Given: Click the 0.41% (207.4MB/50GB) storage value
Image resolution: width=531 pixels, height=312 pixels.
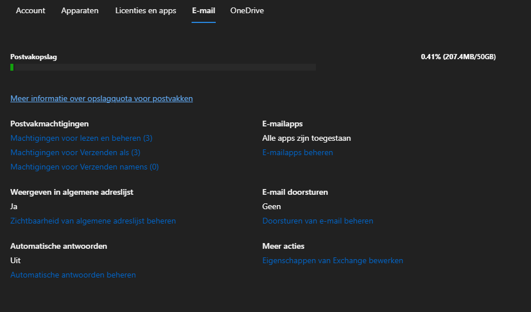Looking at the screenshot, I should [458, 57].
